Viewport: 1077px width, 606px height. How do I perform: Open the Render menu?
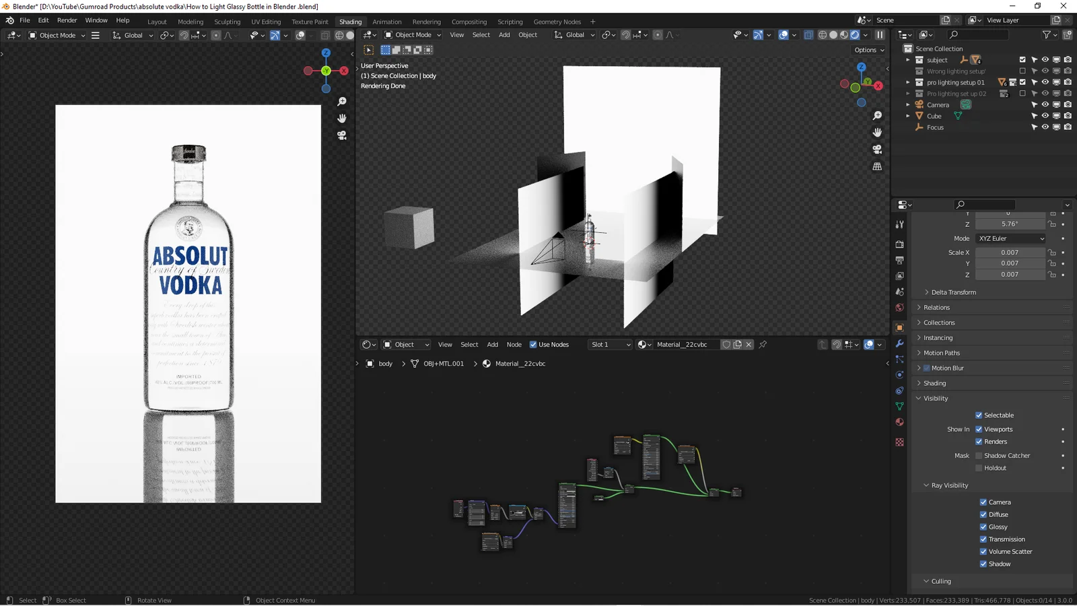(67, 20)
